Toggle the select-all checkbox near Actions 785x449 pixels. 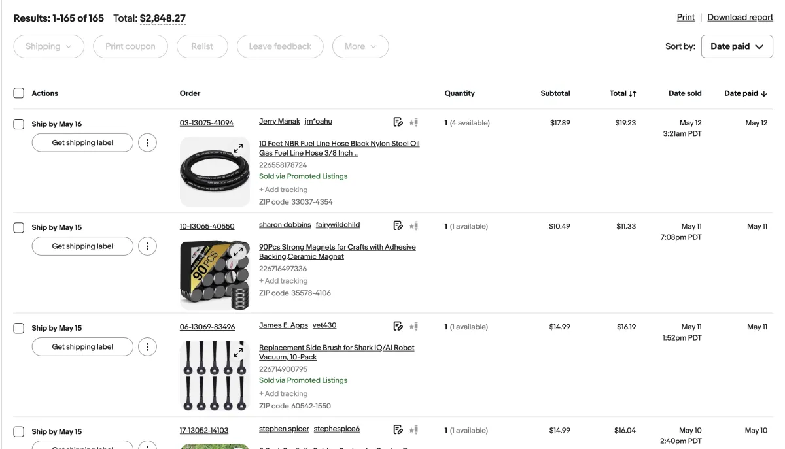point(19,93)
